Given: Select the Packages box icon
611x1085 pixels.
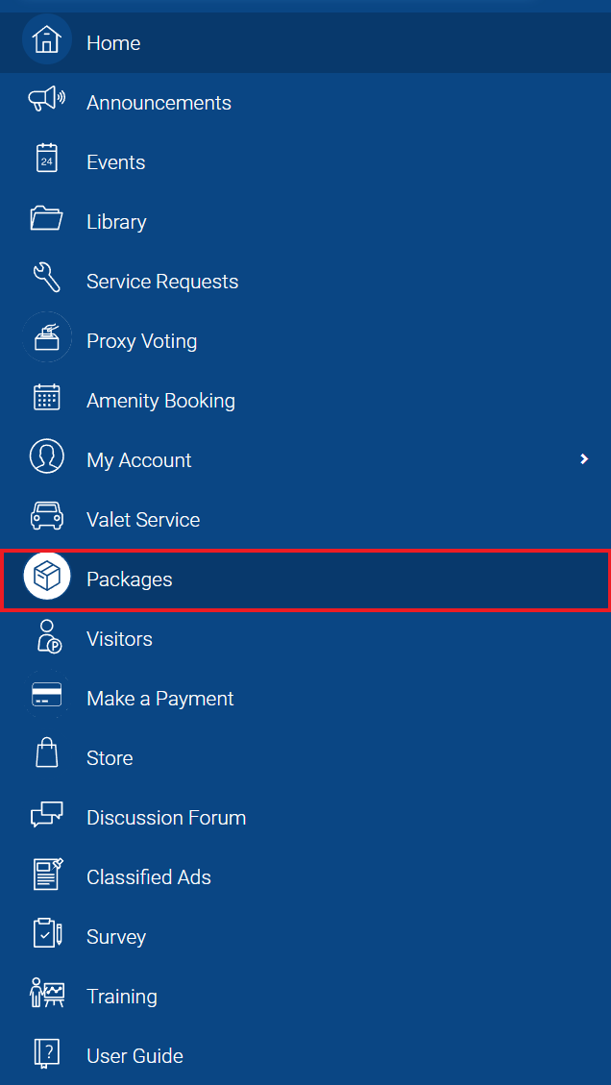Looking at the screenshot, I should click(47, 576).
